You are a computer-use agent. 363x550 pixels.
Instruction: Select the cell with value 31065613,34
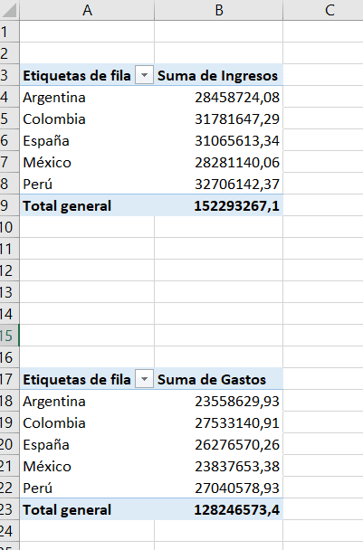(x=219, y=140)
